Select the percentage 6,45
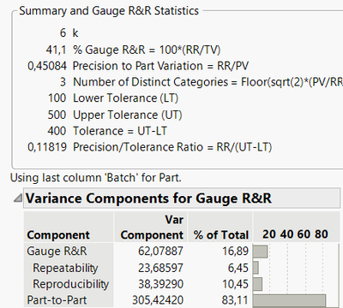 [x=238, y=268]
